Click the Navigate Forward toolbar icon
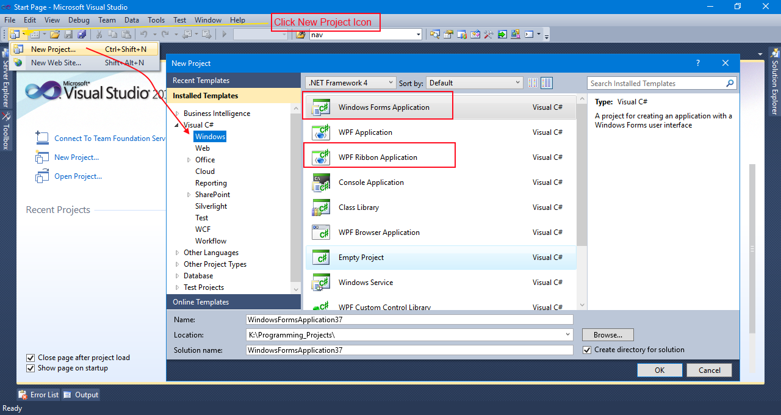This screenshot has height=415, width=781. pyautogui.click(x=206, y=34)
